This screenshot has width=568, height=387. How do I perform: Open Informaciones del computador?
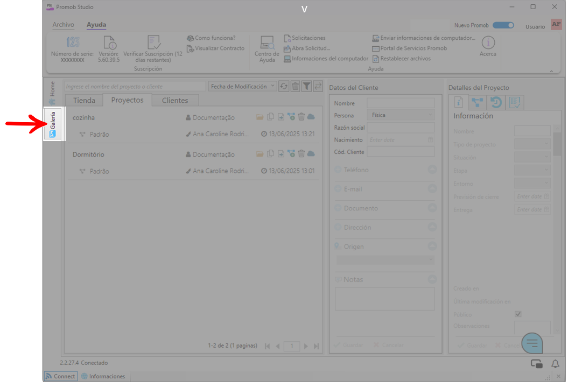click(326, 59)
